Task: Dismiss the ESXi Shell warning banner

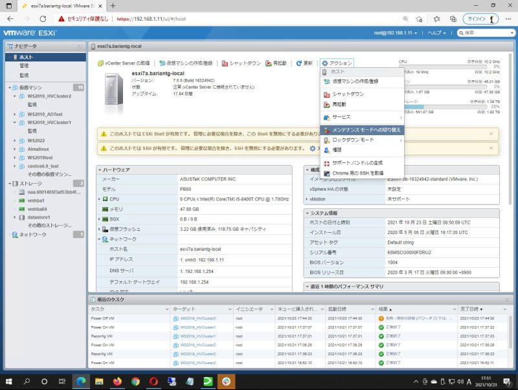Action: pyautogui.click(x=491, y=134)
